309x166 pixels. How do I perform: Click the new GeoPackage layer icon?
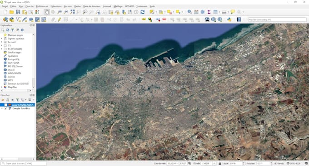tap(12, 20)
